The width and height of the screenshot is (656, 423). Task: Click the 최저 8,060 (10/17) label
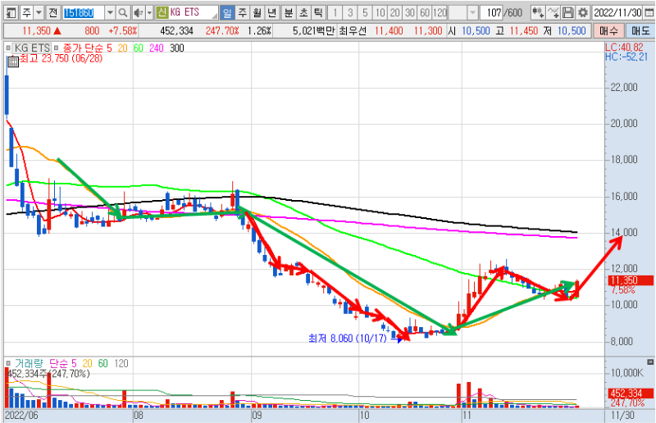348,338
